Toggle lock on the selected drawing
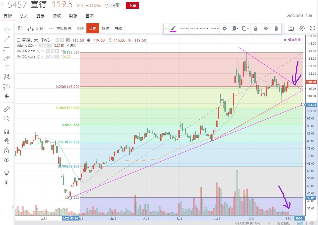This screenshot has height=225, width=318. pyautogui.click(x=256, y=28)
